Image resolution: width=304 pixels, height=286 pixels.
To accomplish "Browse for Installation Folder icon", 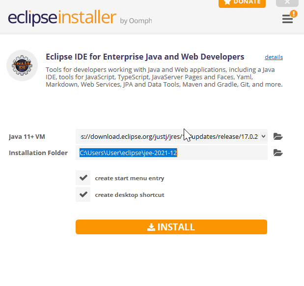I will click(278, 153).
